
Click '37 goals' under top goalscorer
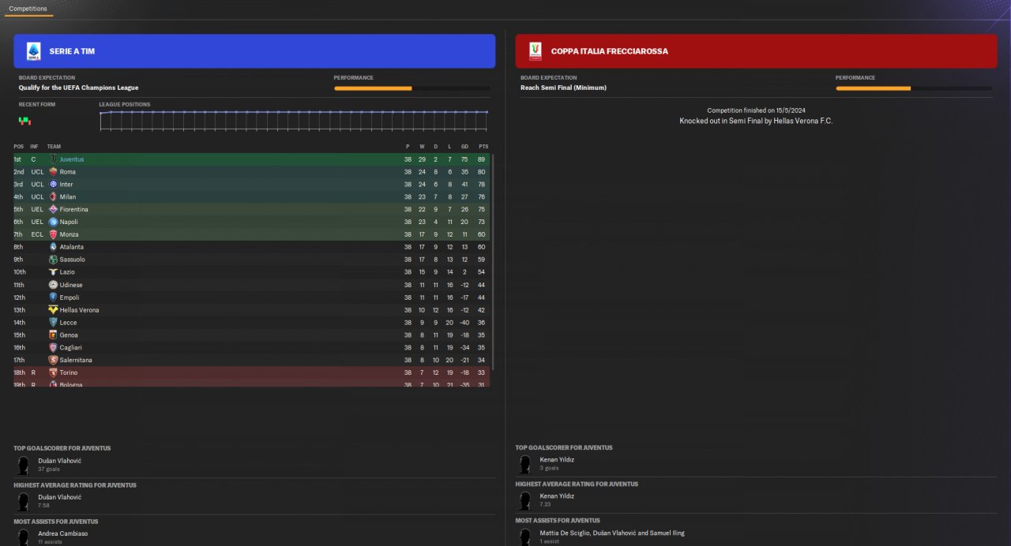point(49,469)
